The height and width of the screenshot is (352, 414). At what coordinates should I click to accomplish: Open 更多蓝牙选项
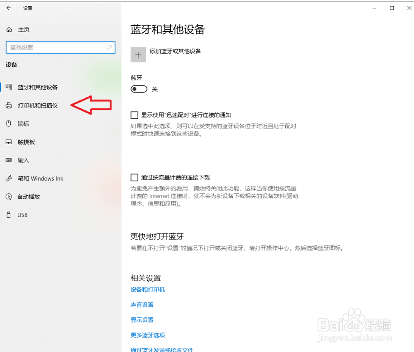[x=147, y=335]
